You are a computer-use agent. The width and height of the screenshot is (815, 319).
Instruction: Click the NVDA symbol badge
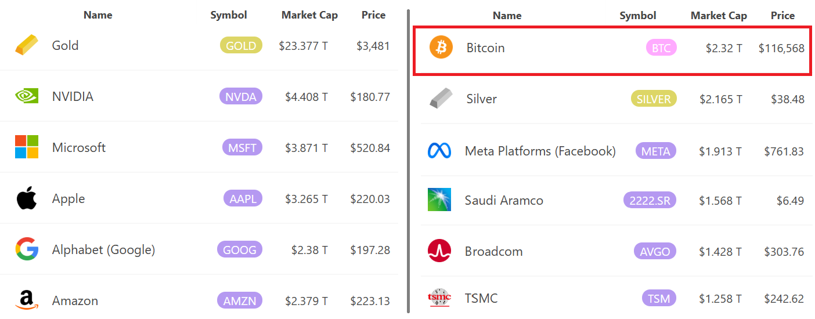241,97
